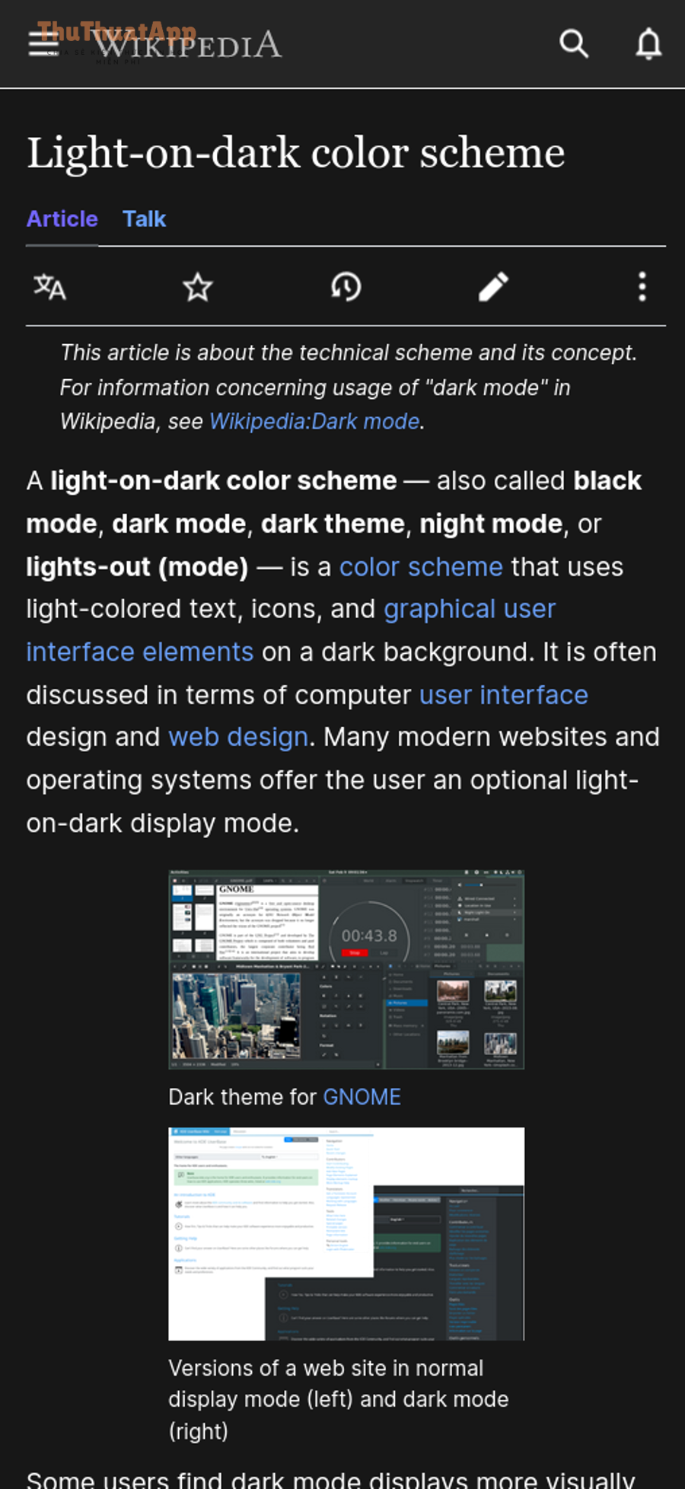Image resolution: width=685 pixels, height=1489 pixels.
Task: Add article to watchlist star
Action: [x=198, y=287]
